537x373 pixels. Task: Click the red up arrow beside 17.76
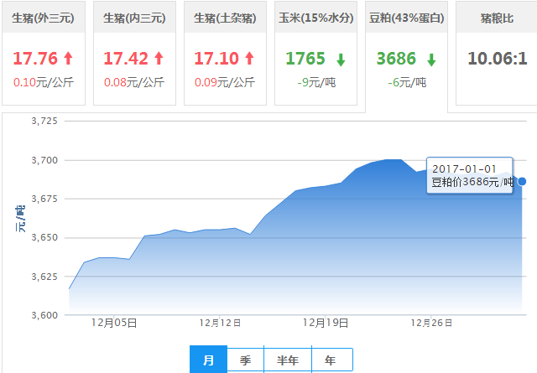(68, 58)
